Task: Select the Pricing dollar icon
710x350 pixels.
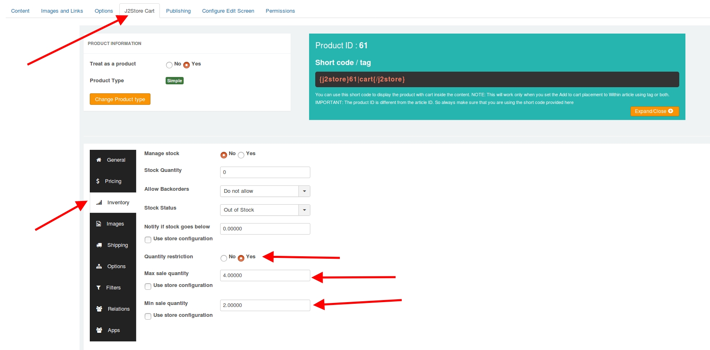Action: [x=98, y=181]
